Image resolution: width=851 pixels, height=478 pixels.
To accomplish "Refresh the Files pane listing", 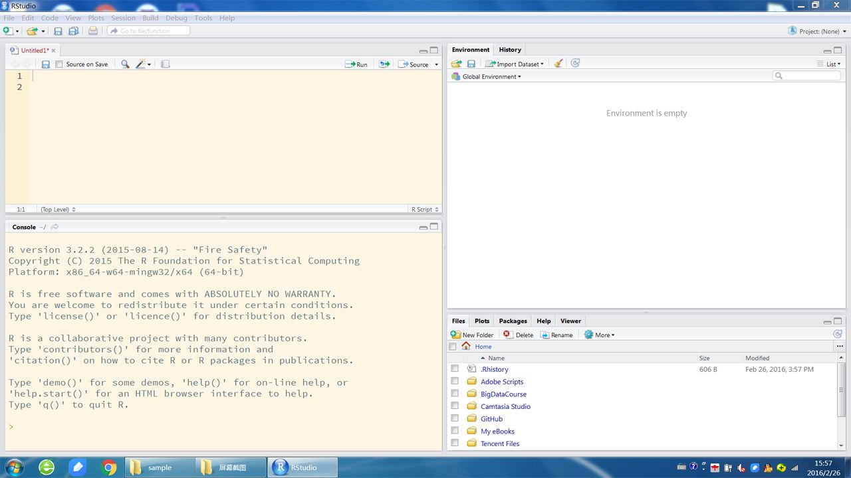I will pyautogui.click(x=838, y=335).
